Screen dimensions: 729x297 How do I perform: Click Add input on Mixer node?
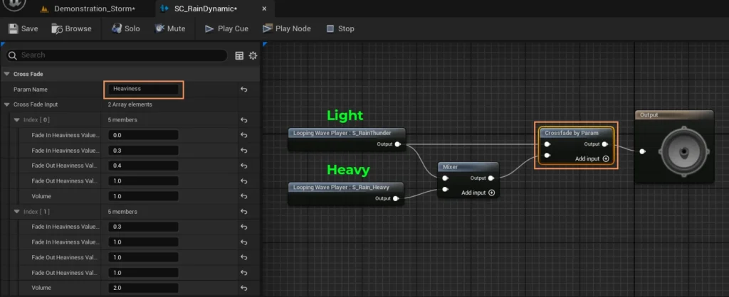(x=491, y=193)
